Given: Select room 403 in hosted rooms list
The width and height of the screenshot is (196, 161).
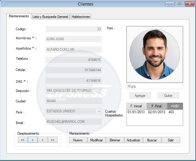Looking at the screenshot, I should coord(171,112).
